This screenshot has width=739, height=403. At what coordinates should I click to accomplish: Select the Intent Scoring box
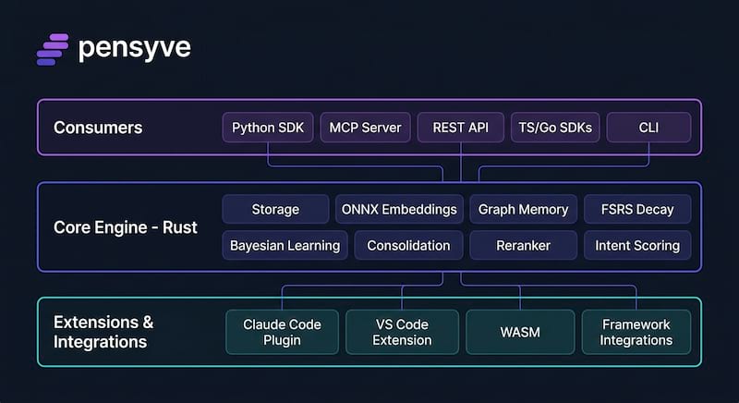637,246
